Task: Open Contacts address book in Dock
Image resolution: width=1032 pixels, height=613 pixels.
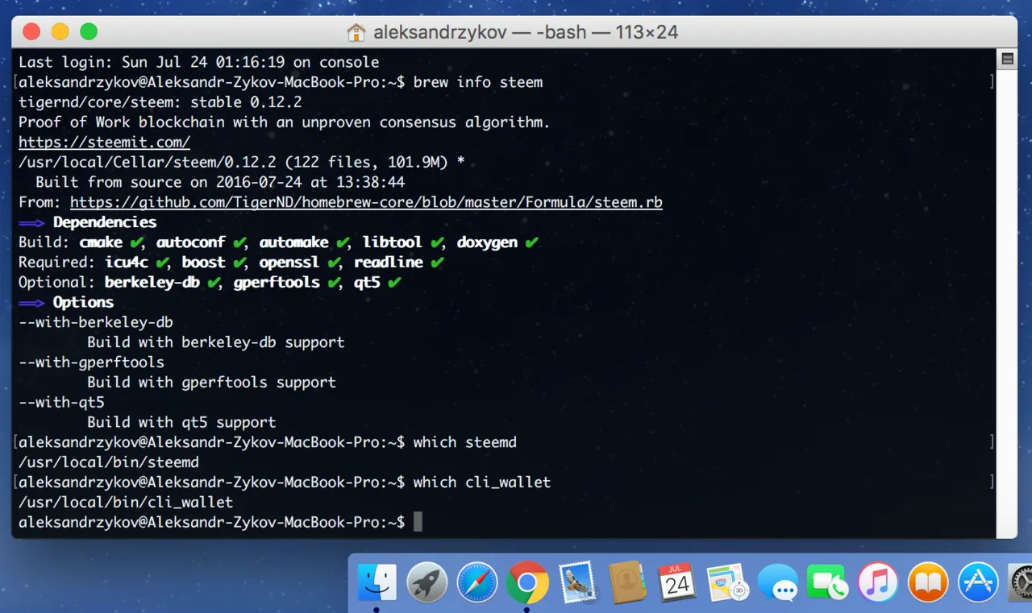Action: pyautogui.click(x=627, y=582)
